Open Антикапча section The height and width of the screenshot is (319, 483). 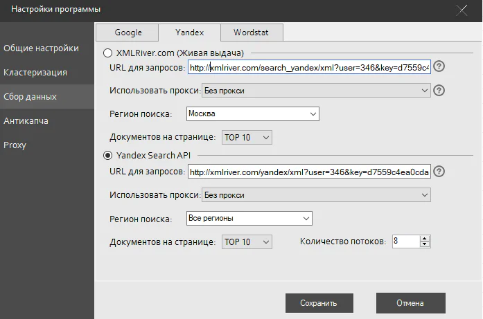point(47,121)
